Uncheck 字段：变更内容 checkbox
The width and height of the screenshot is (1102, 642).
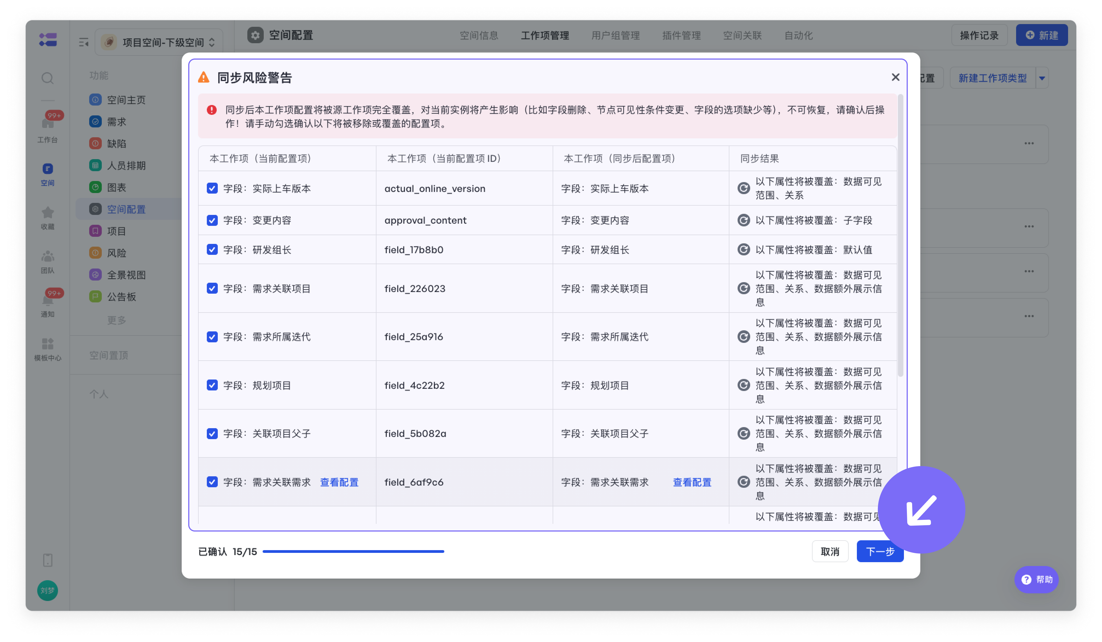tap(212, 220)
